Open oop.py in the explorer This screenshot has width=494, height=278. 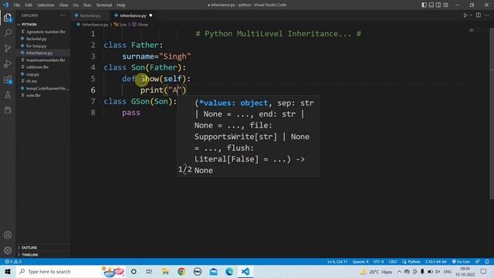[x=32, y=74]
